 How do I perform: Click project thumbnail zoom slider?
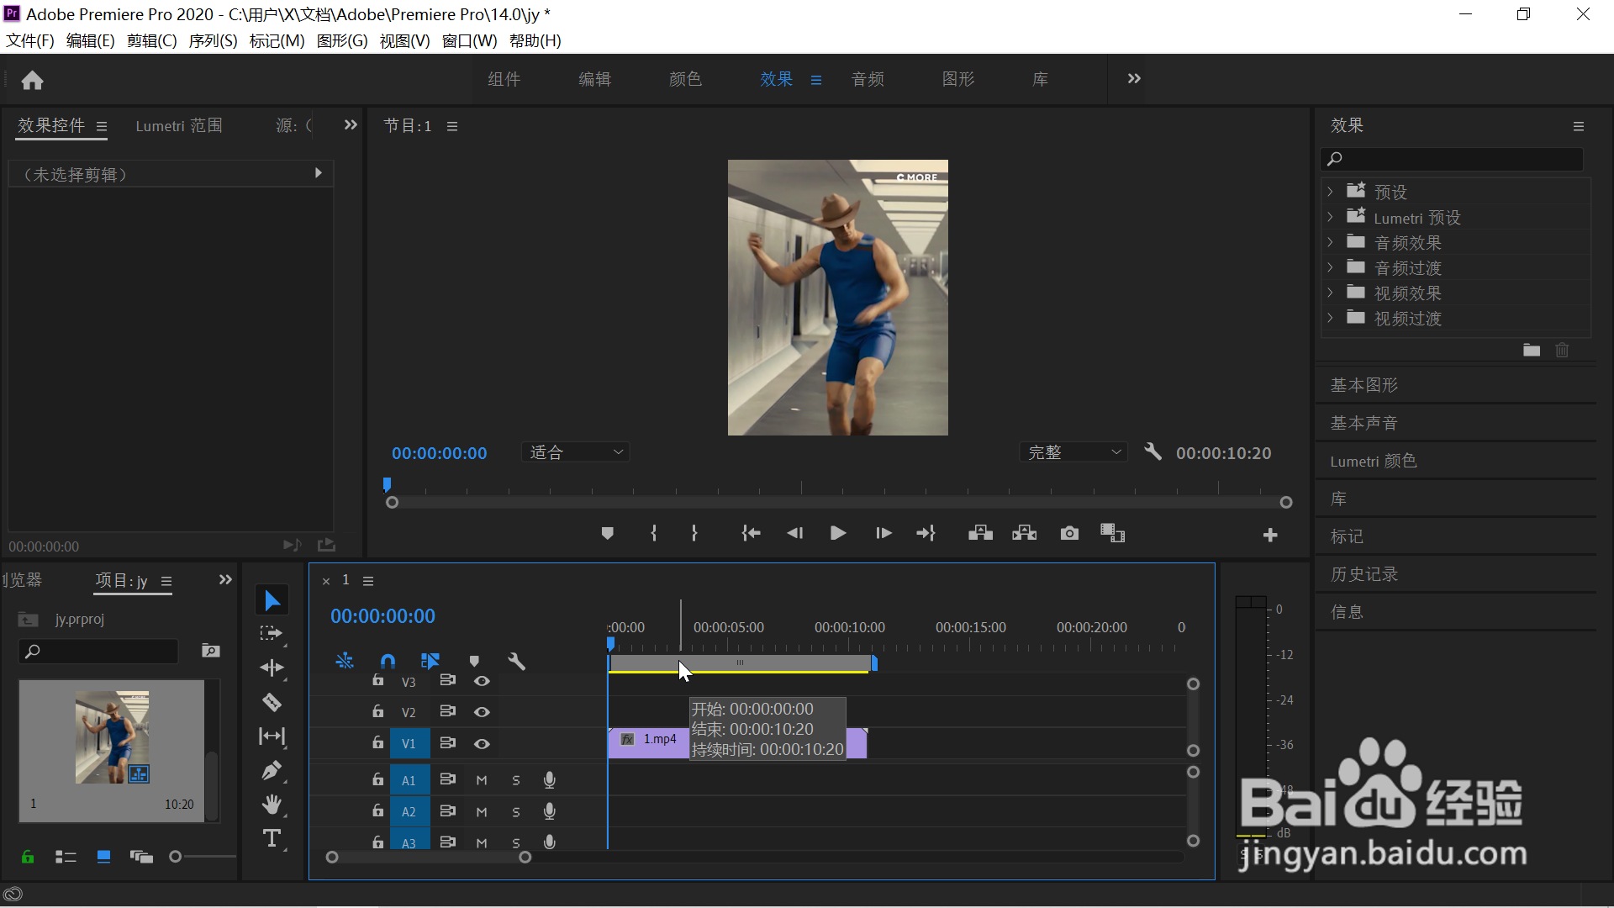[176, 857]
